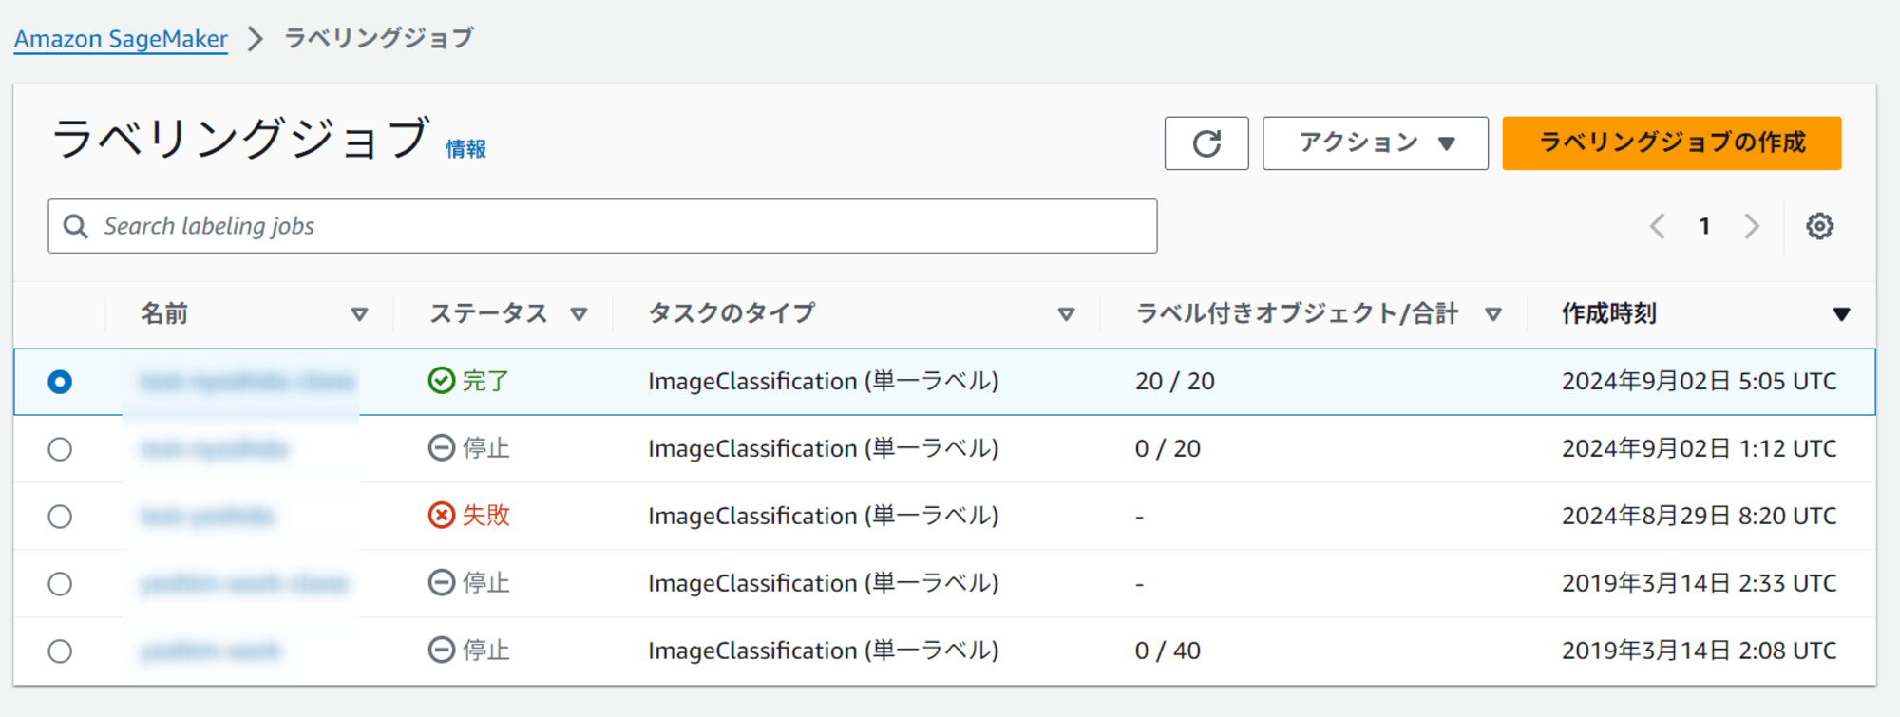The height and width of the screenshot is (717, 1900).
Task: Sort by 名前 column arrow
Action: click(359, 314)
